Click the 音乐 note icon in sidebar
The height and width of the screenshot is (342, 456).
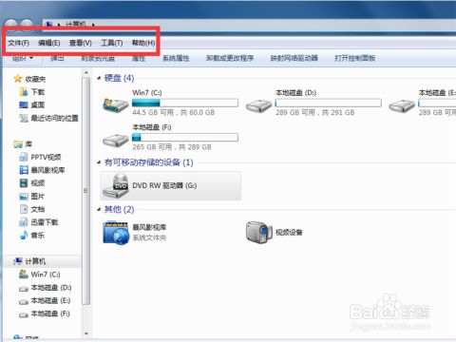point(24,236)
